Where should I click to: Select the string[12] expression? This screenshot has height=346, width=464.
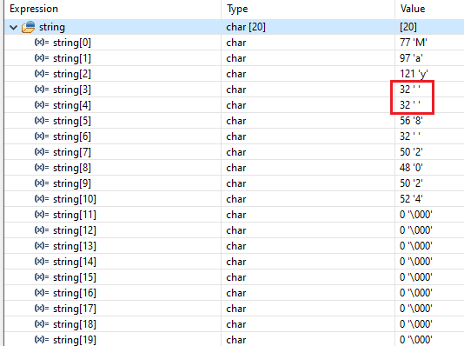75,230
